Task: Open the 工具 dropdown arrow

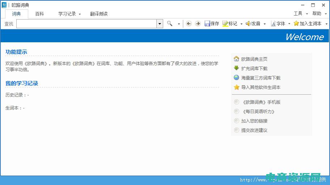Action: pos(307,14)
